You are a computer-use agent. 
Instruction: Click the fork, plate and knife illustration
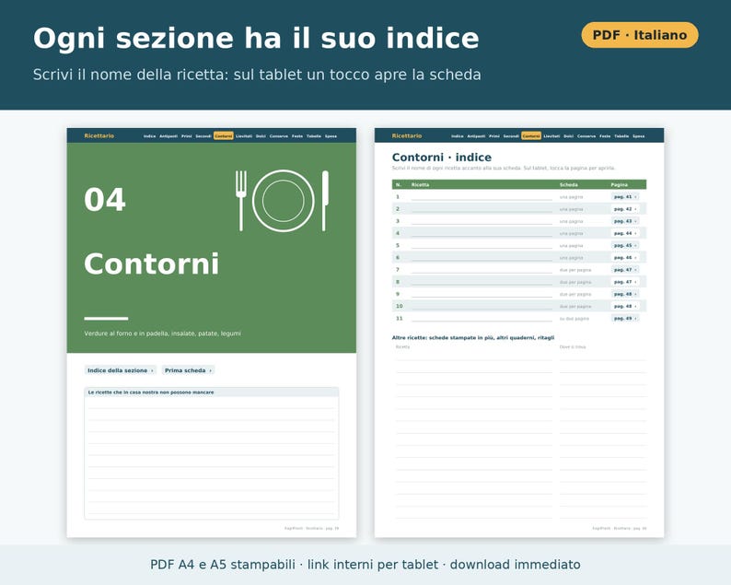click(283, 201)
